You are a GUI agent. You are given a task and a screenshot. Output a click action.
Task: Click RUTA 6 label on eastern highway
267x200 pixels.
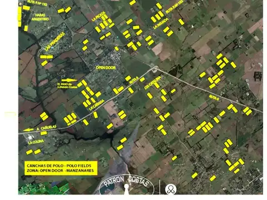[x=214, y=98]
